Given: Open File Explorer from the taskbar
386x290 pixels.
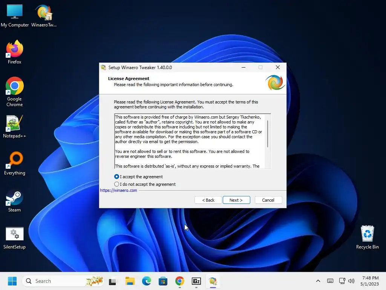Looking at the screenshot, I should 130,281.
